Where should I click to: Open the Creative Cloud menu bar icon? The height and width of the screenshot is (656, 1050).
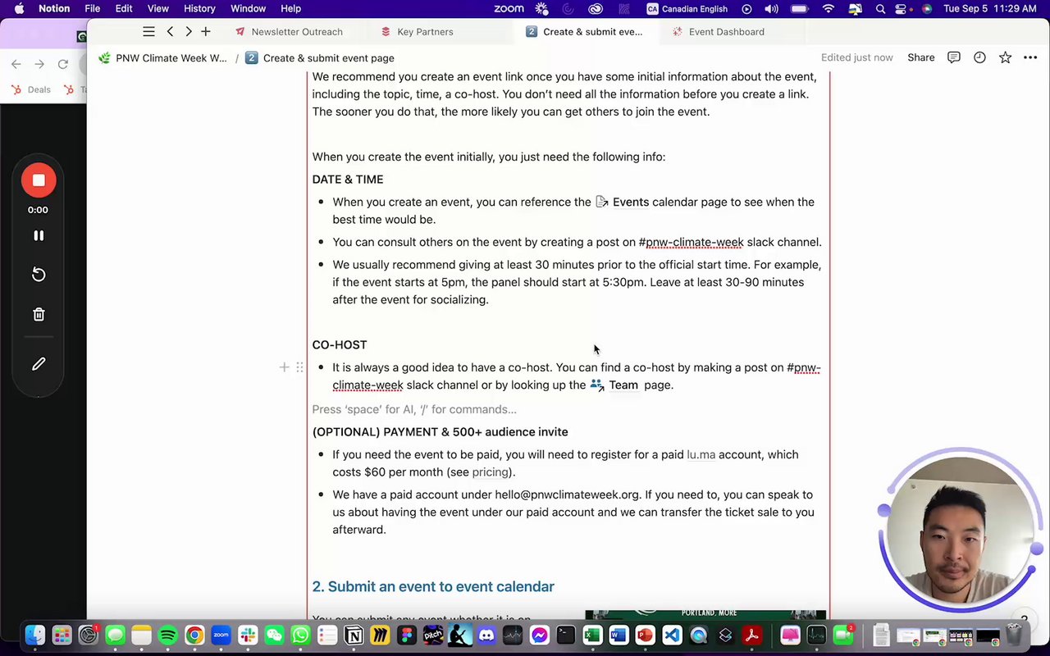(596, 8)
